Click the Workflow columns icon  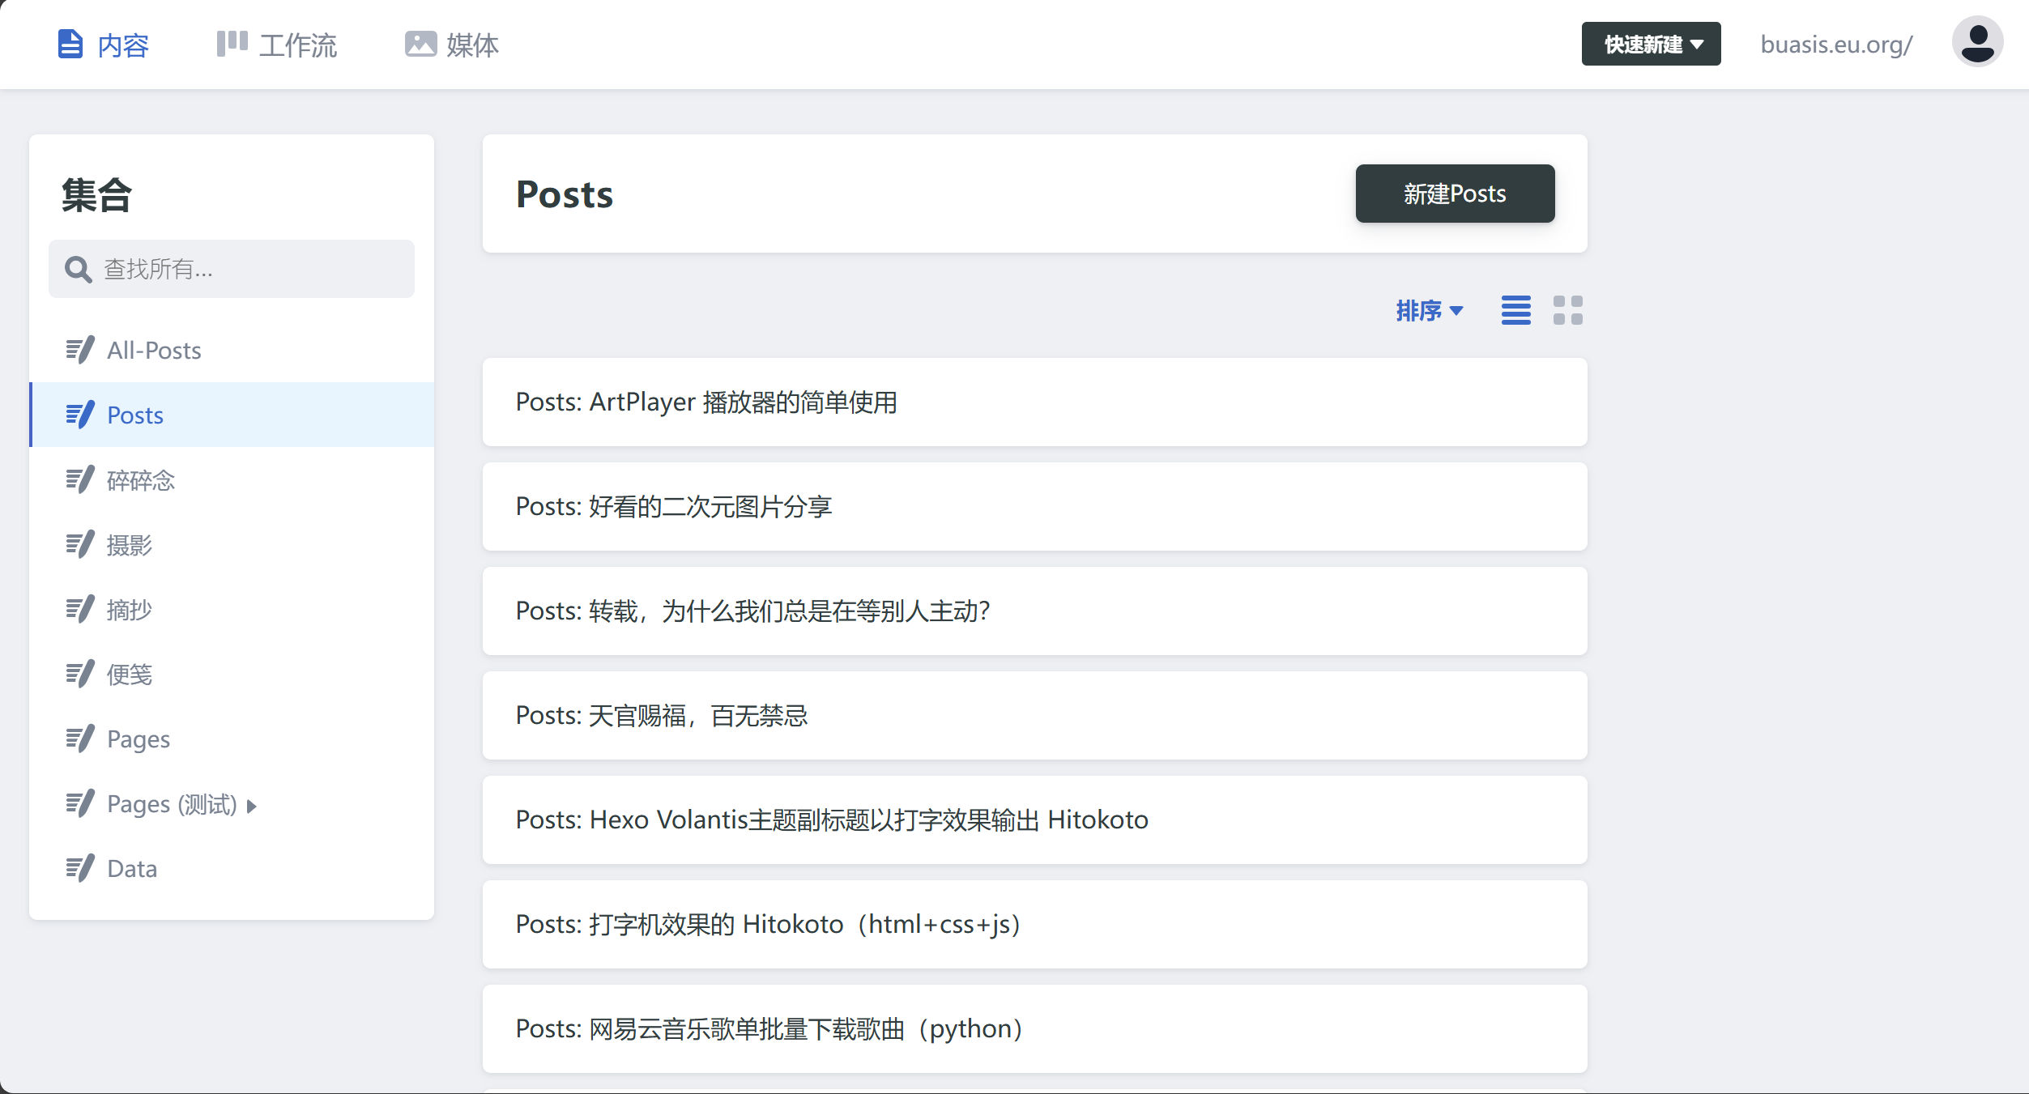(232, 44)
